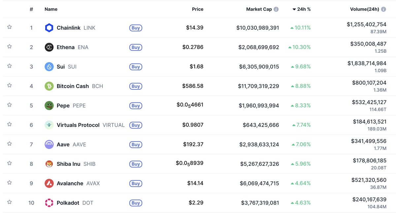
Task: Buy Virtuals Protocol via its Buy button
Action: tap(136, 125)
